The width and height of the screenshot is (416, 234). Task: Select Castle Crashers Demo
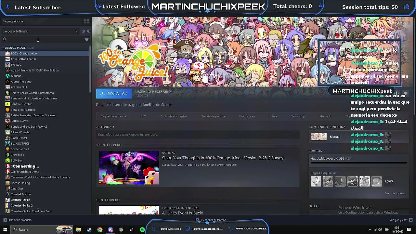tap(25, 172)
